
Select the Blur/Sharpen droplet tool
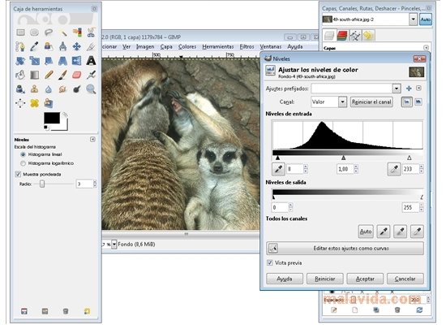(x=49, y=89)
